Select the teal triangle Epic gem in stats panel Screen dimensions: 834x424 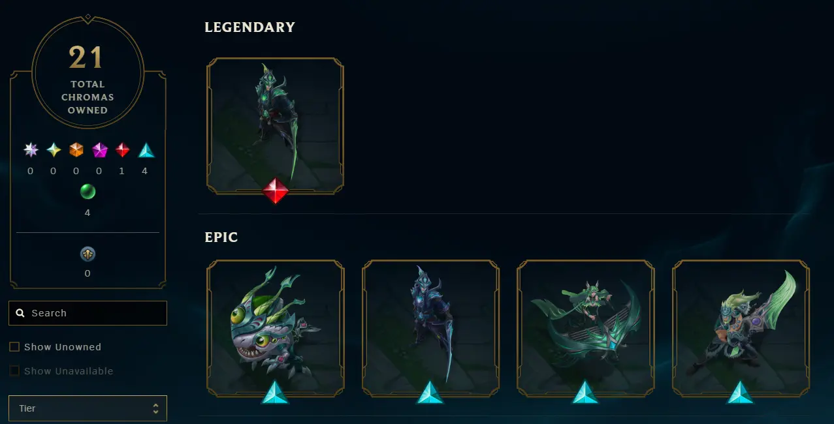click(x=146, y=151)
